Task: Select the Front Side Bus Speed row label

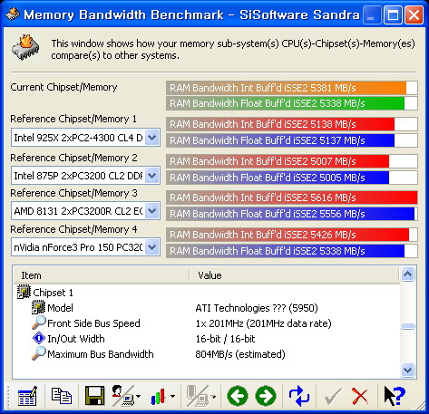Action: tap(93, 323)
